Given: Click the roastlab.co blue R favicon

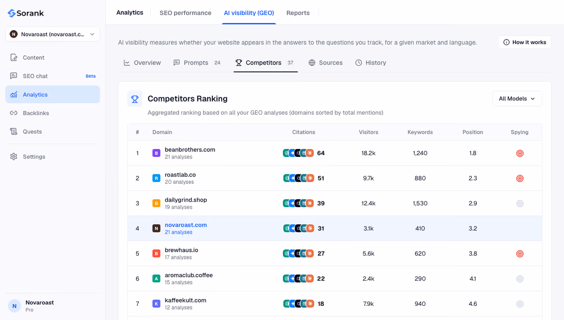Looking at the screenshot, I should (157, 178).
